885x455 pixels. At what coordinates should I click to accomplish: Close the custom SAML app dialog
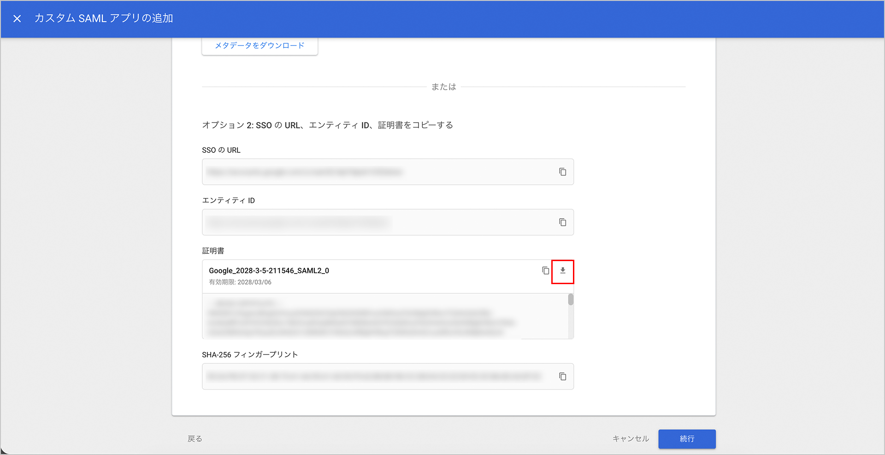[x=17, y=18]
